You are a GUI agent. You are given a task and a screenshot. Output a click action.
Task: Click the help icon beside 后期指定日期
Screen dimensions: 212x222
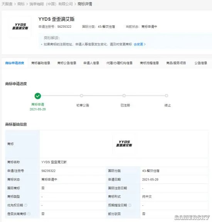point(130,205)
